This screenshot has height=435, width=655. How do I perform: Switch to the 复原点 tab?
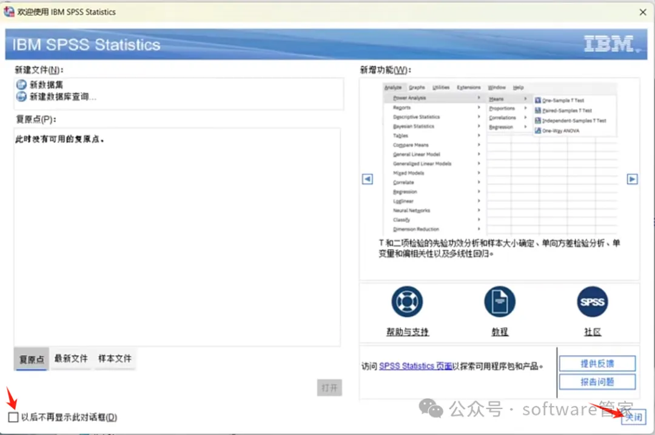coord(32,359)
